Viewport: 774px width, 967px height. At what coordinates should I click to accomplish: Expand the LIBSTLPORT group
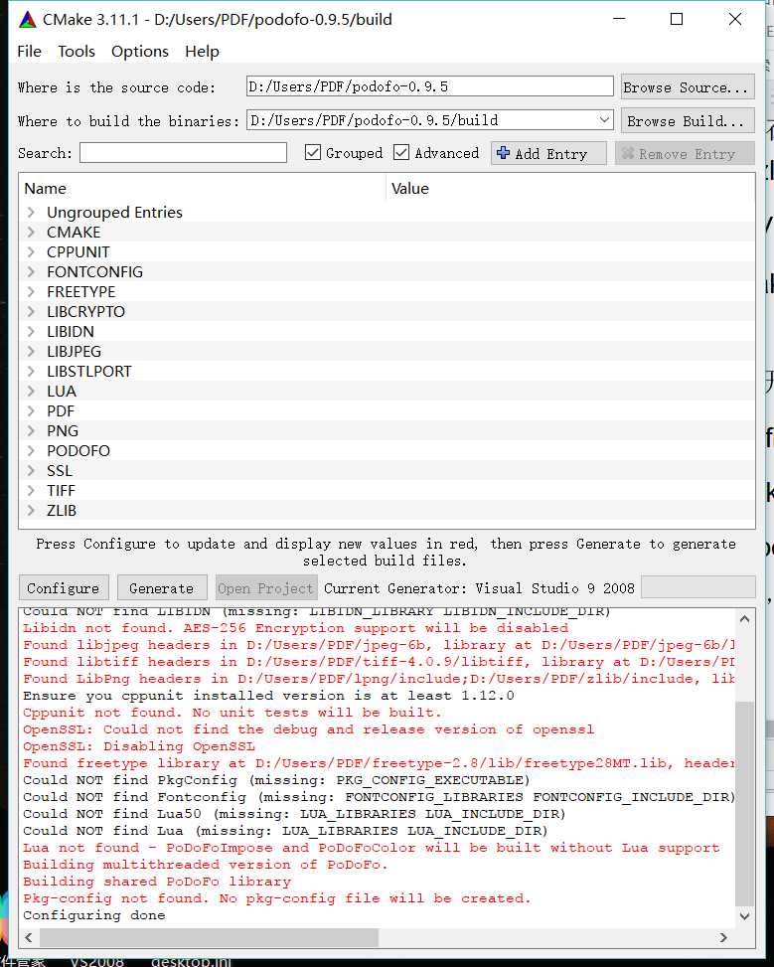click(31, 372)
